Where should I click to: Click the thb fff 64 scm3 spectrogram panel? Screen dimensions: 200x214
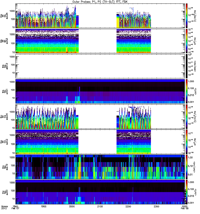click(100, 41)
